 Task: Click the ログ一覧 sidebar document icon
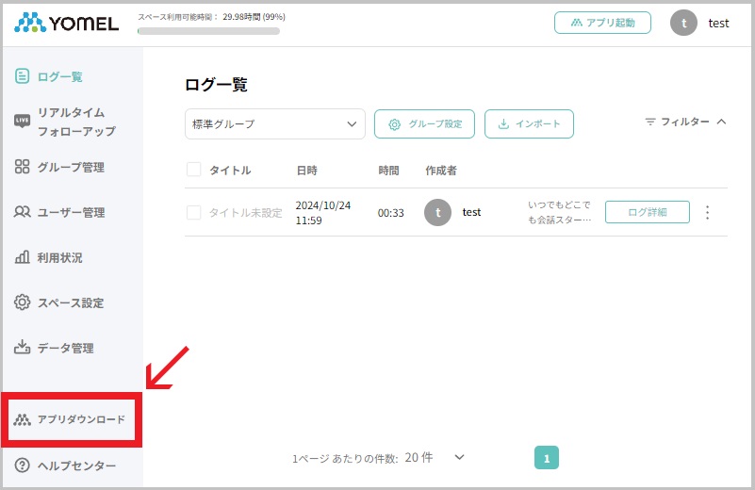[x=22, y=76]
